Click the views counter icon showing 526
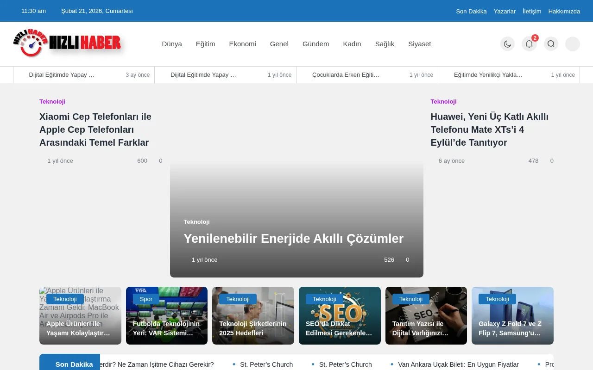The height and width of the screenshot is (370, 593). (381, 259)
